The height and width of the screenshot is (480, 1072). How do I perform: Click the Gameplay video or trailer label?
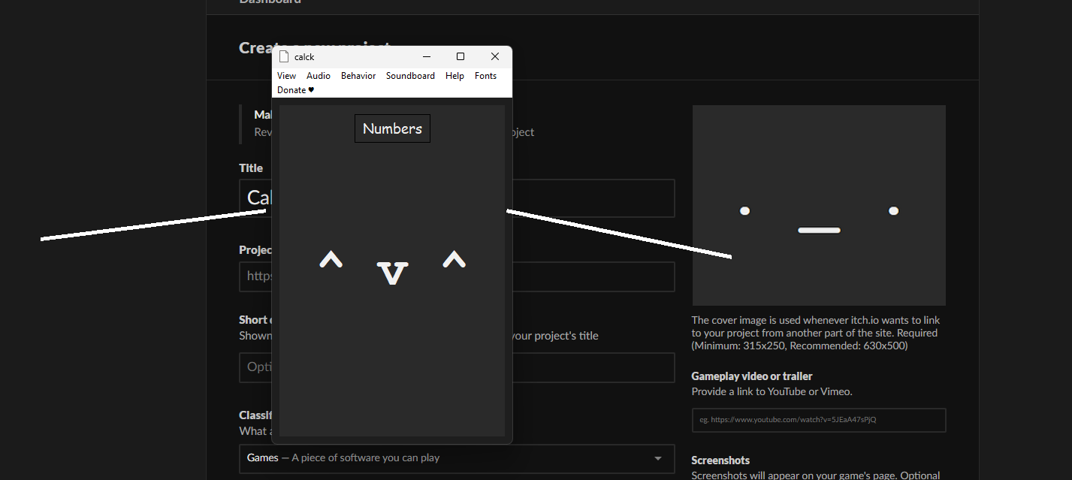[x=752, y=376]
